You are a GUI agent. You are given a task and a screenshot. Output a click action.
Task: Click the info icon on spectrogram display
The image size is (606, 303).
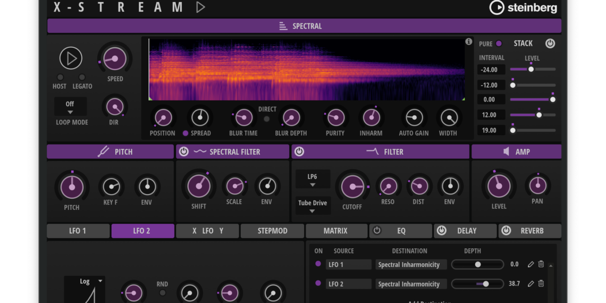pyautogui.click(x=468, y=41)
